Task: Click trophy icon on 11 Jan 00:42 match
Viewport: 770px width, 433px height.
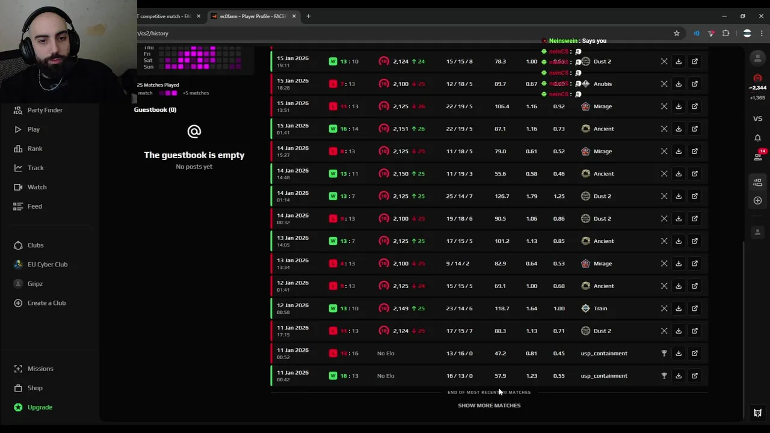Action: pyautogui.click(x=664, y=376)
